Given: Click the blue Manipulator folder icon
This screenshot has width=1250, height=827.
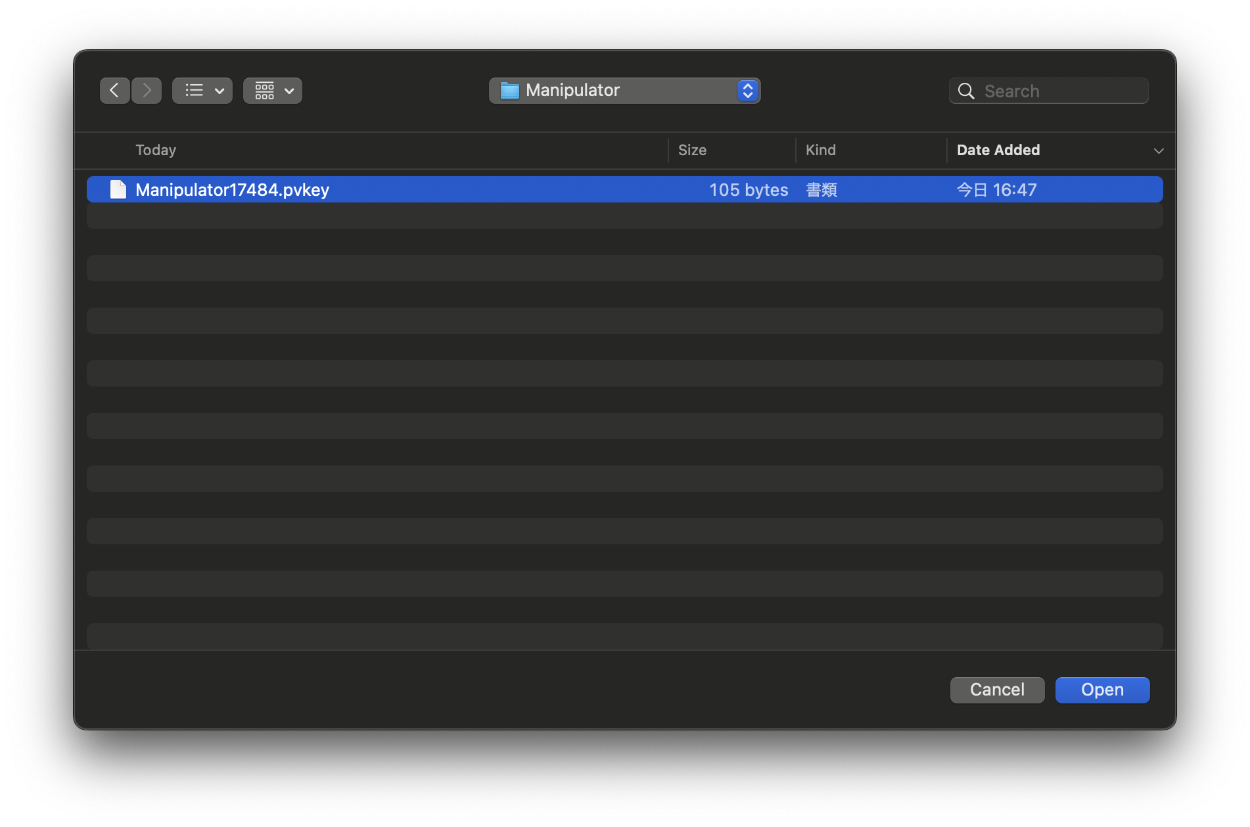Looking at the screenshot, I should tap(509, 91).
